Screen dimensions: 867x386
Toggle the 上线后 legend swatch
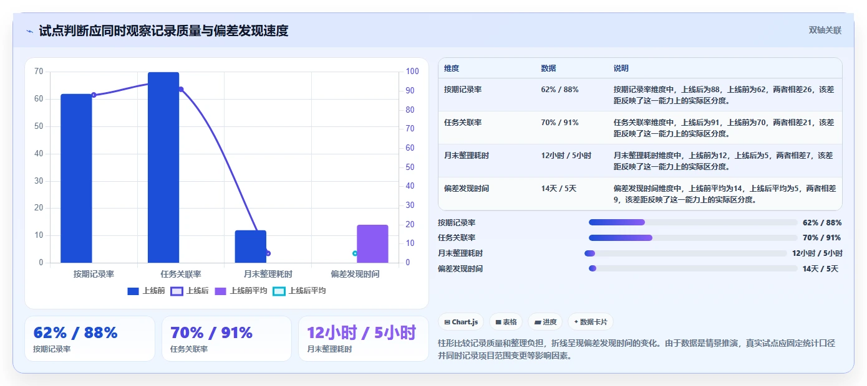coord(177,291)
